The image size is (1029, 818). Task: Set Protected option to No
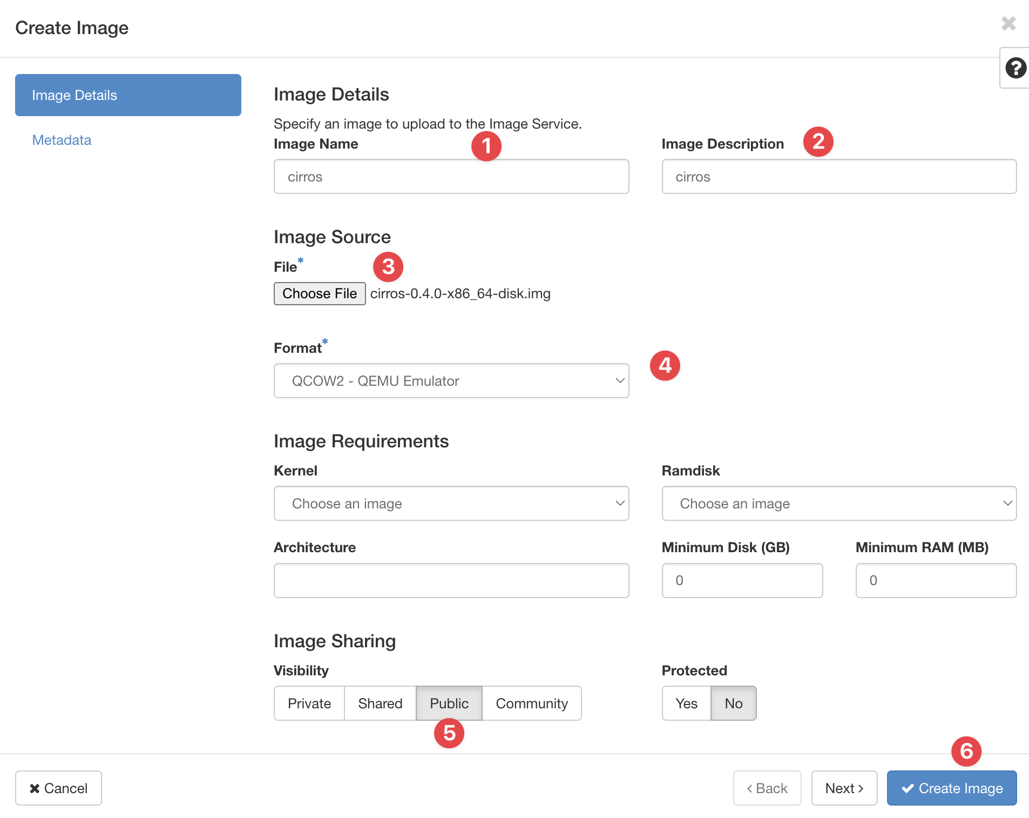click(x=733, y=703)
